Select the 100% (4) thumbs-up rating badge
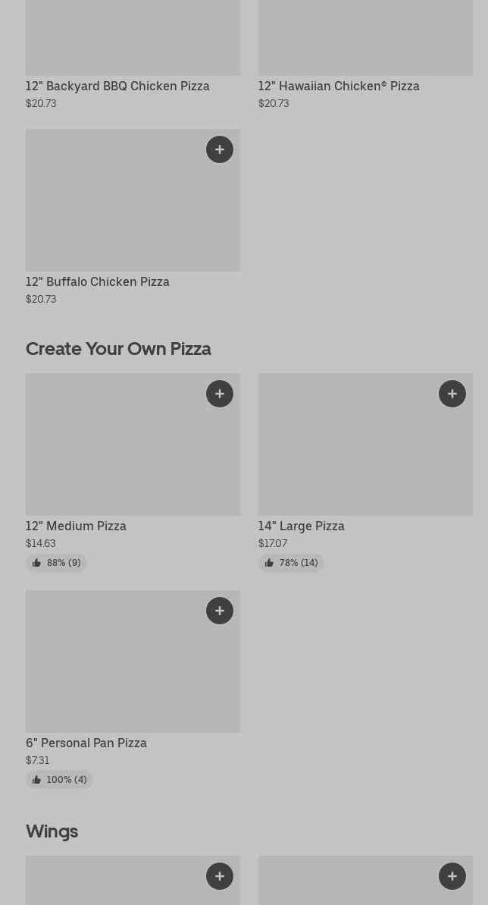The image size is (488, 905). click(59, 780)
